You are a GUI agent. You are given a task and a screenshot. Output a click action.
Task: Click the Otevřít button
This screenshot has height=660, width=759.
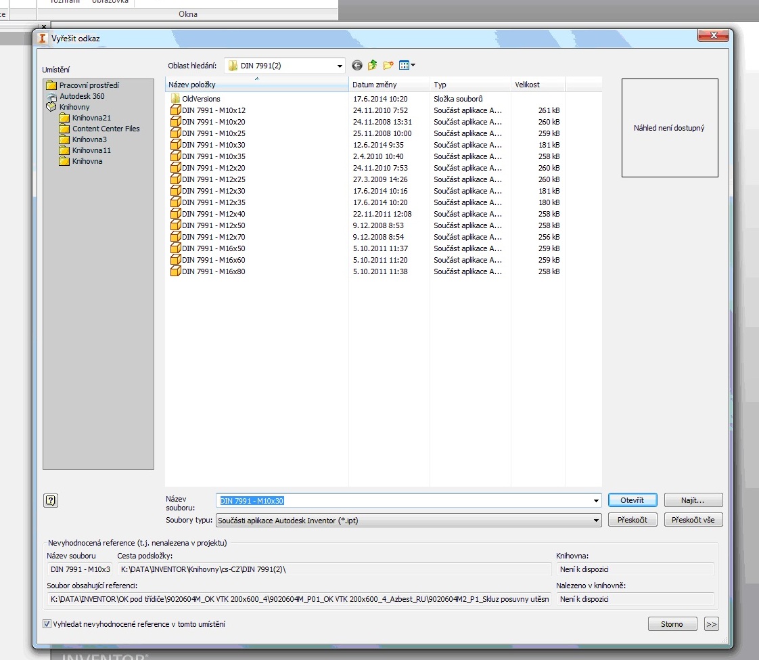click(632, 500)
